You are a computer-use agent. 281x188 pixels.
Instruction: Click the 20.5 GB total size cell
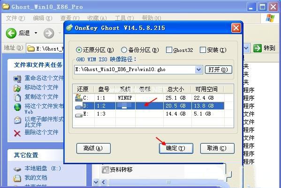click(x=175, y=106)
